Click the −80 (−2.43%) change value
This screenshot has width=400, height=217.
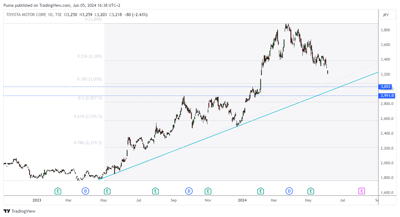pos(136,15)
